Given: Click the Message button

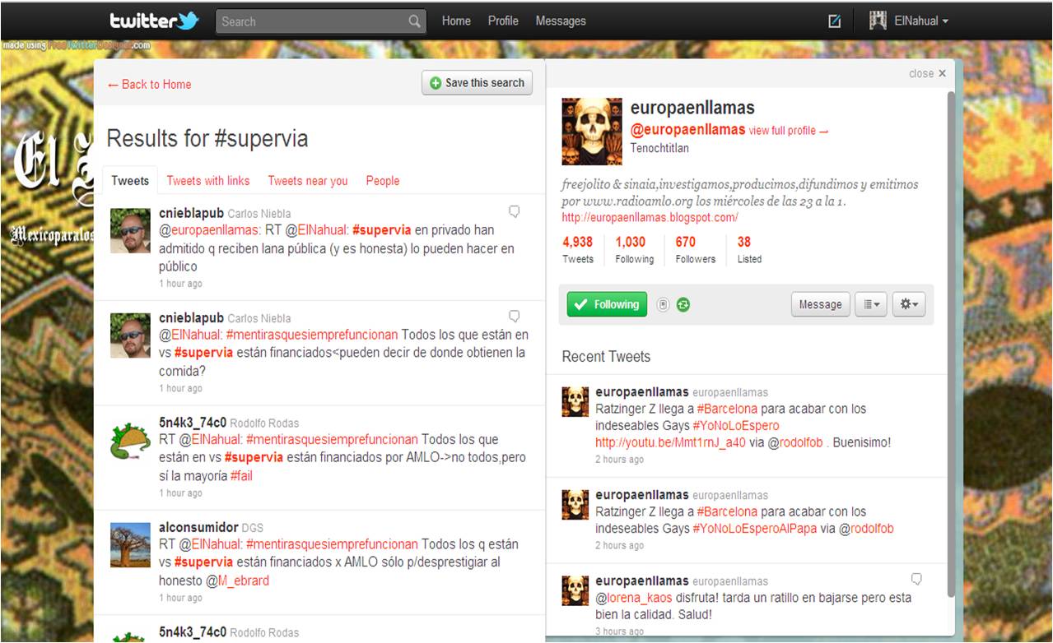Looking at the screenshot, I should tap(821, 304).
